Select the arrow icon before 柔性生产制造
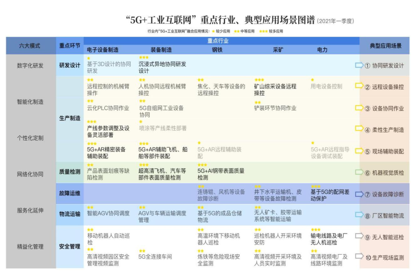 359,129
